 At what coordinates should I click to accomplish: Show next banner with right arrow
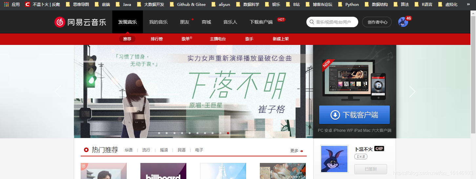point(412,91)
